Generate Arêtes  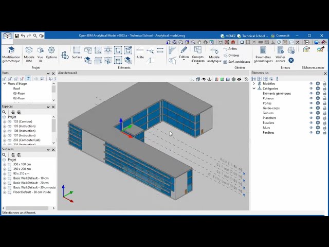click(230, 49)
